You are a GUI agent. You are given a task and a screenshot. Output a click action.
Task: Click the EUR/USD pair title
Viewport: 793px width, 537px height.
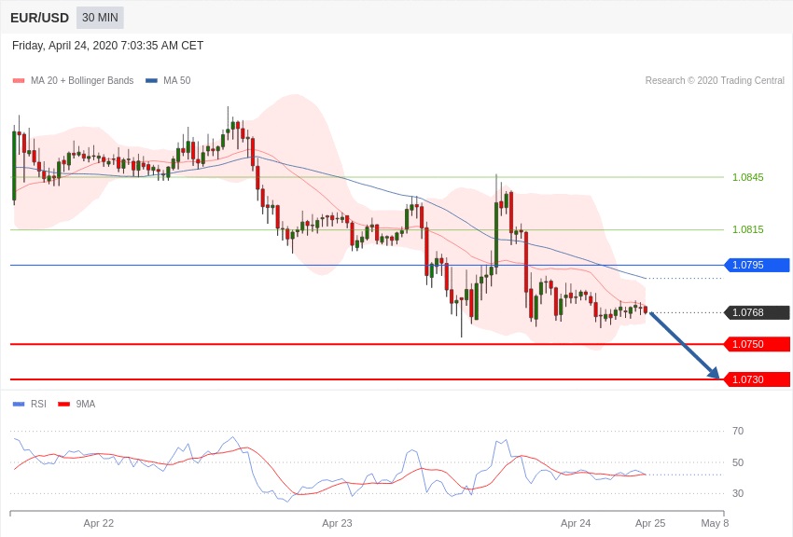pyautogui.click(x=39, y=19)
